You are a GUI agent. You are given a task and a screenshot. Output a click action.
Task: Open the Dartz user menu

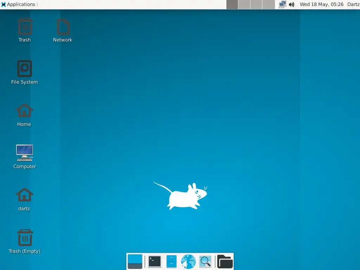(x=353, y=4)
